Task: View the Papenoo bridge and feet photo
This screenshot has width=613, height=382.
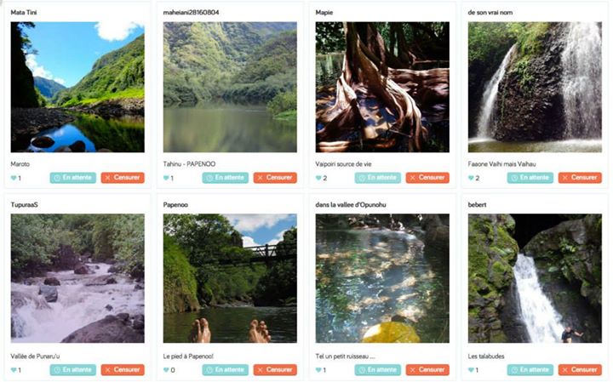Action: (230, 278)
